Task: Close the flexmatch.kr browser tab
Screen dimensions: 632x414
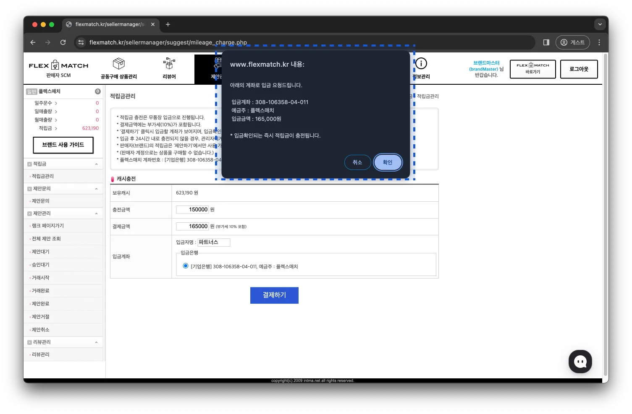Action: click(x=153, y=24)
